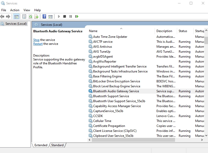Select Certificate Propagation service name
Image resolution: width=208 pixels, height=153 pixels.
pos(109,126)
